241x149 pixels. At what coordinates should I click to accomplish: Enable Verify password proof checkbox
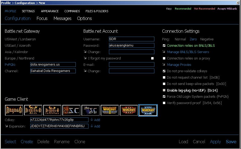(164, 103)
